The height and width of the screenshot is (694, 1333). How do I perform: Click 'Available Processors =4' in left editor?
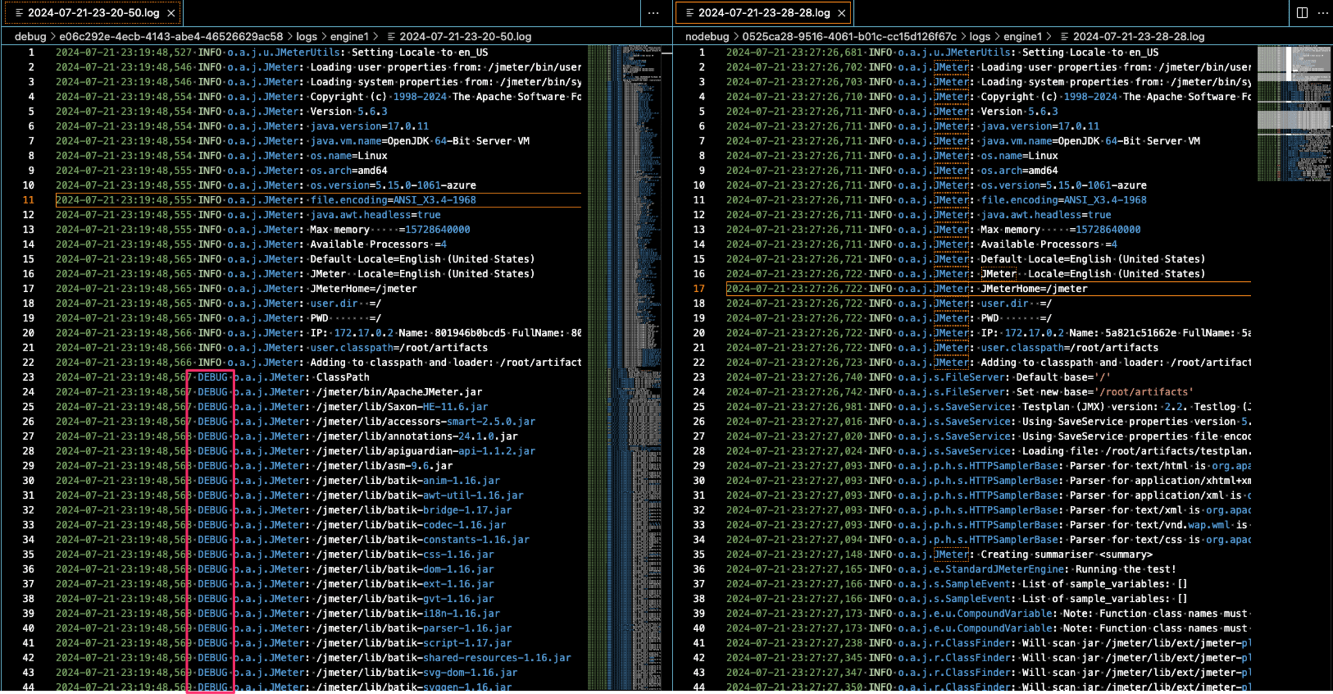(379, 244)
